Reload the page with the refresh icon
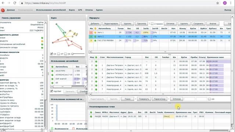 (x=15, y=3)
